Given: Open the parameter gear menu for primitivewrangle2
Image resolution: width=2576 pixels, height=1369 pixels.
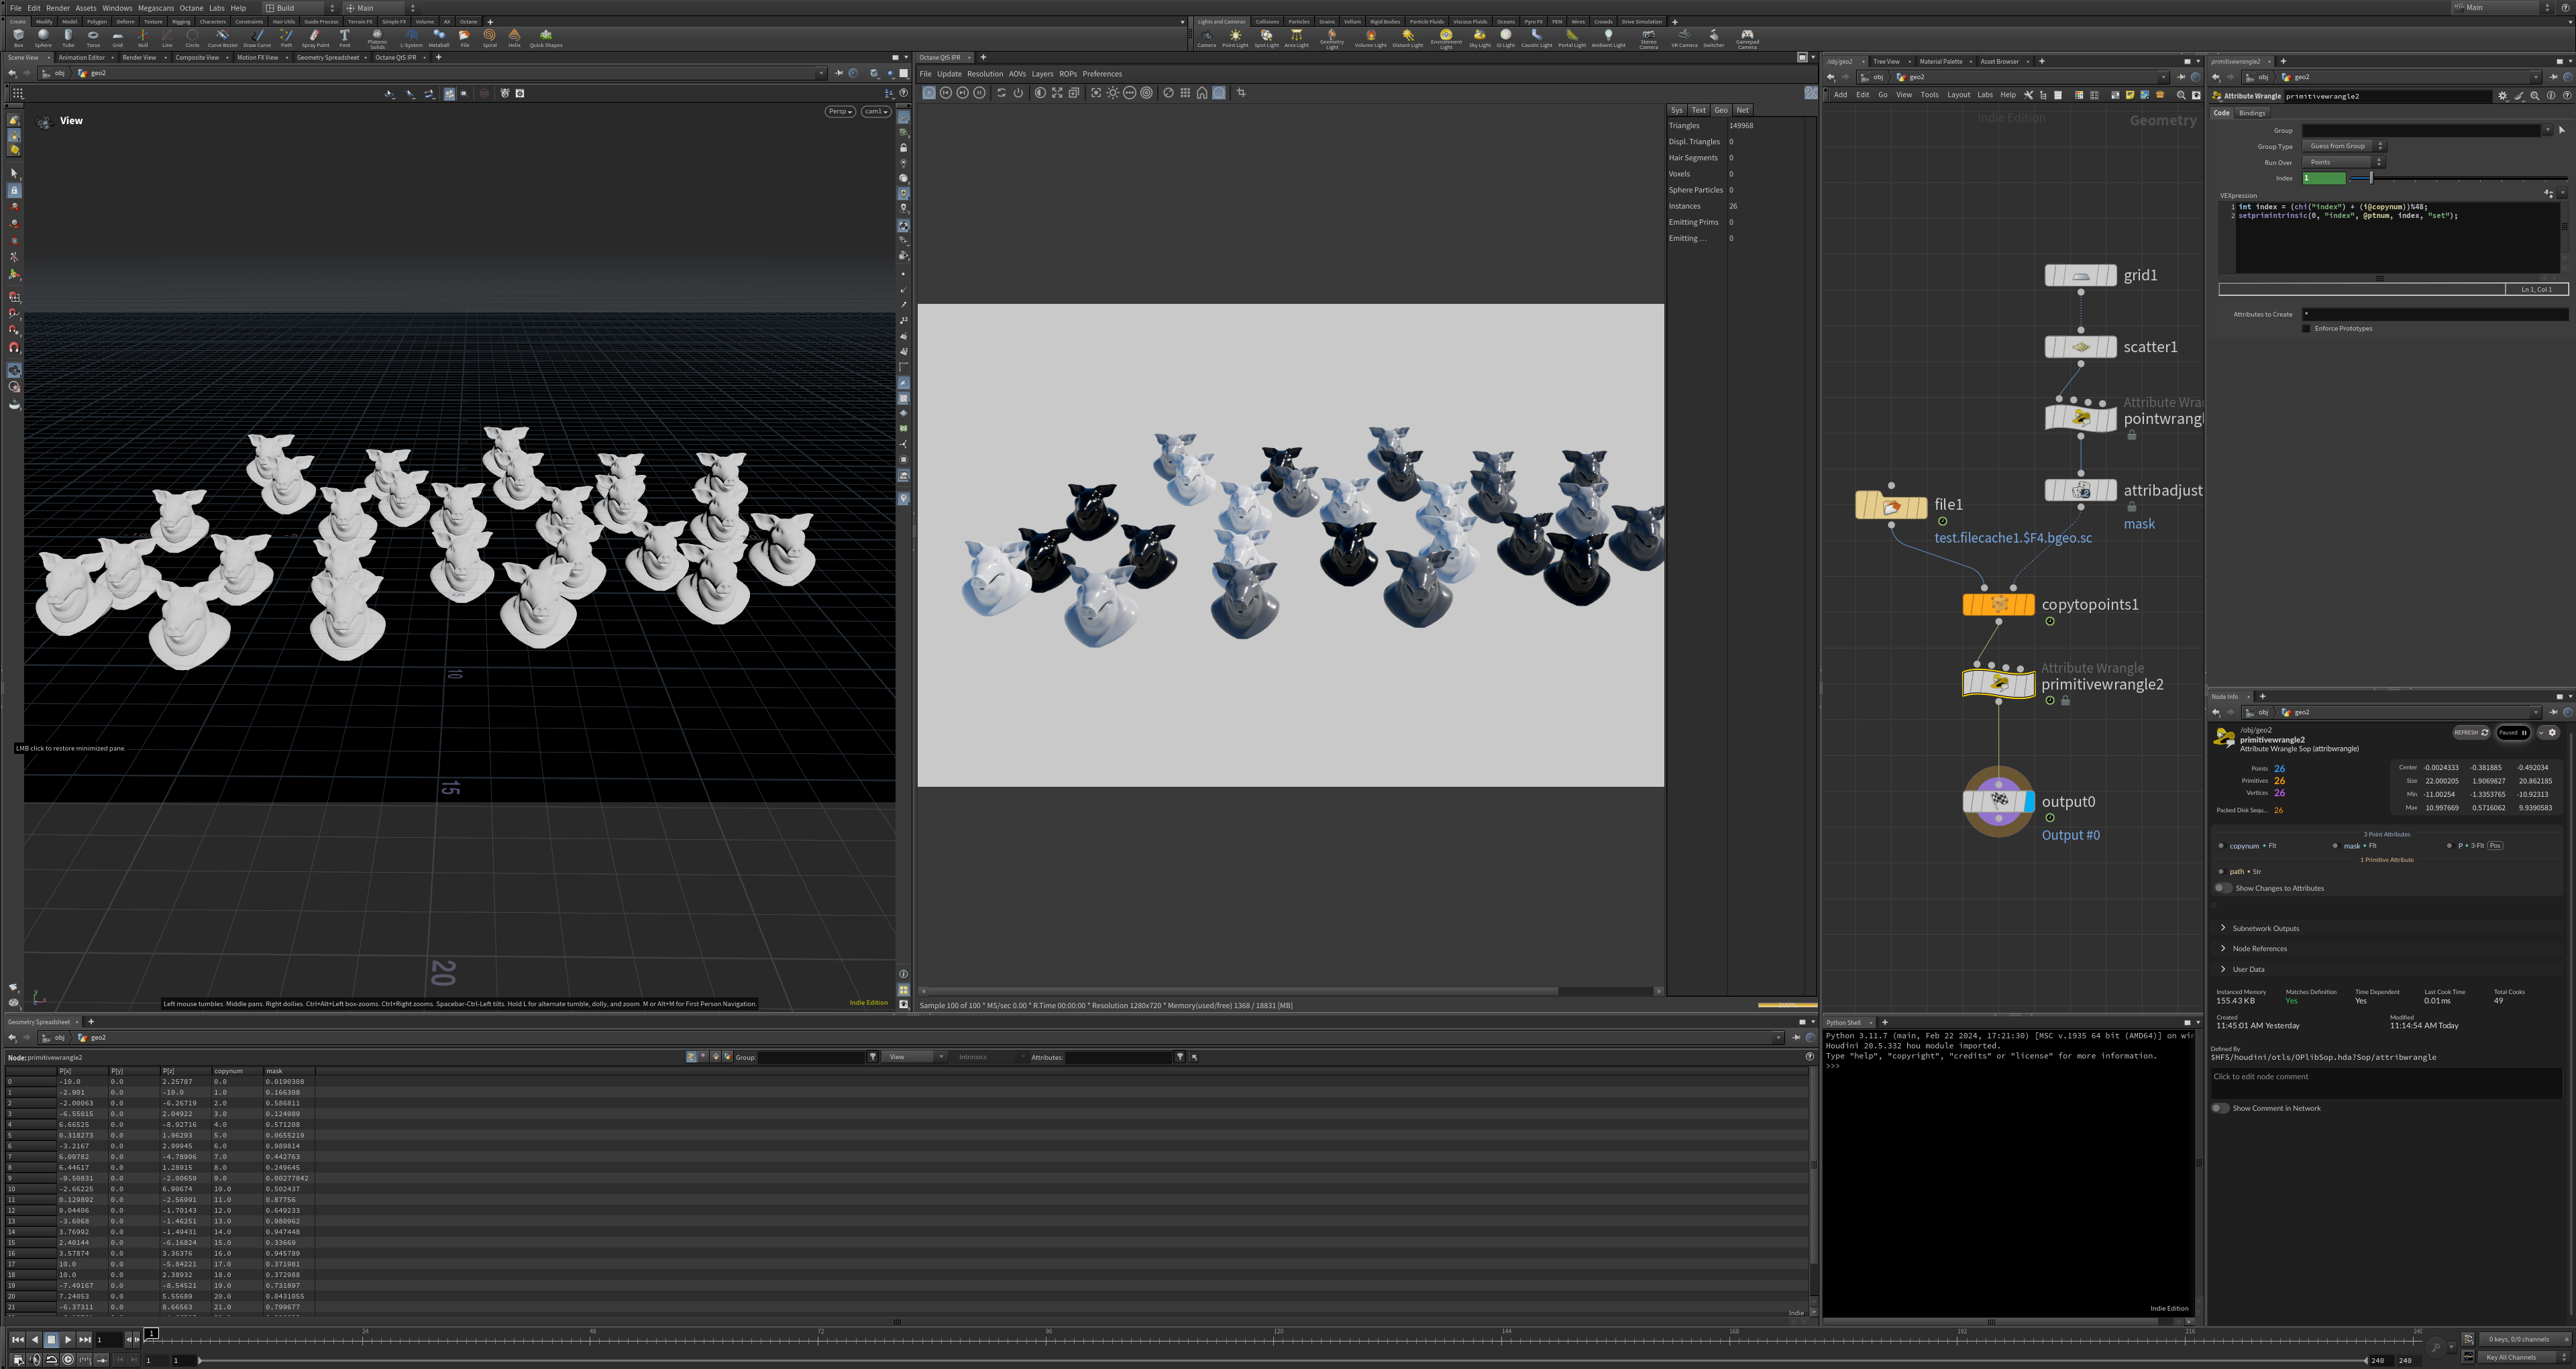Looking at the screenshot, I should pyautogui.click(x=2503, y=96).
